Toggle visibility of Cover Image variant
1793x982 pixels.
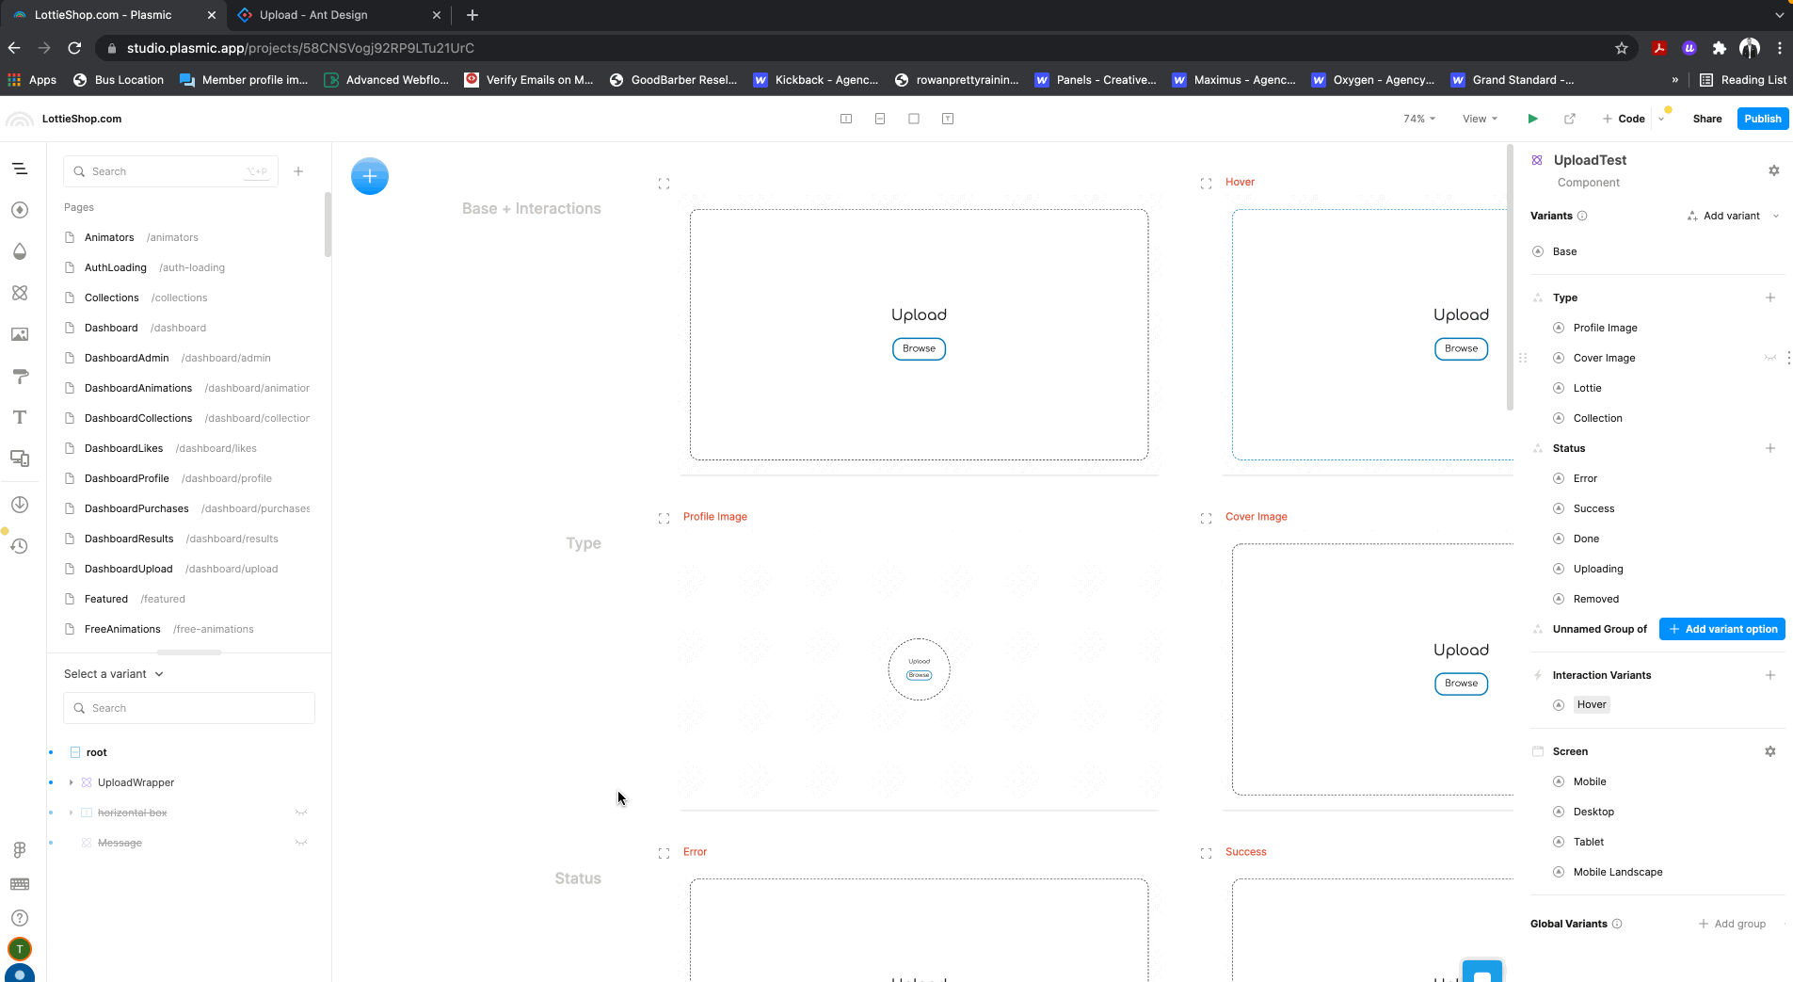(x=1769, y=358)
